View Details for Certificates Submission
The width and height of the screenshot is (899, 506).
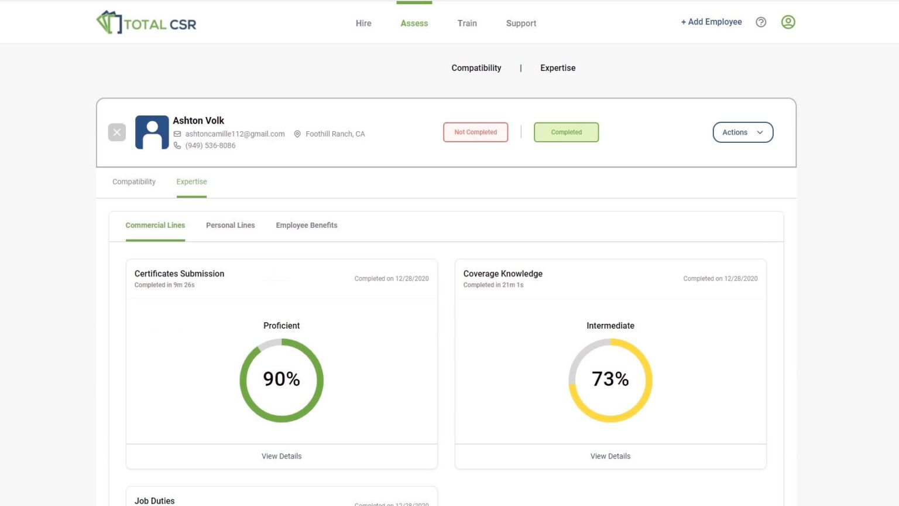coord(282,456)
